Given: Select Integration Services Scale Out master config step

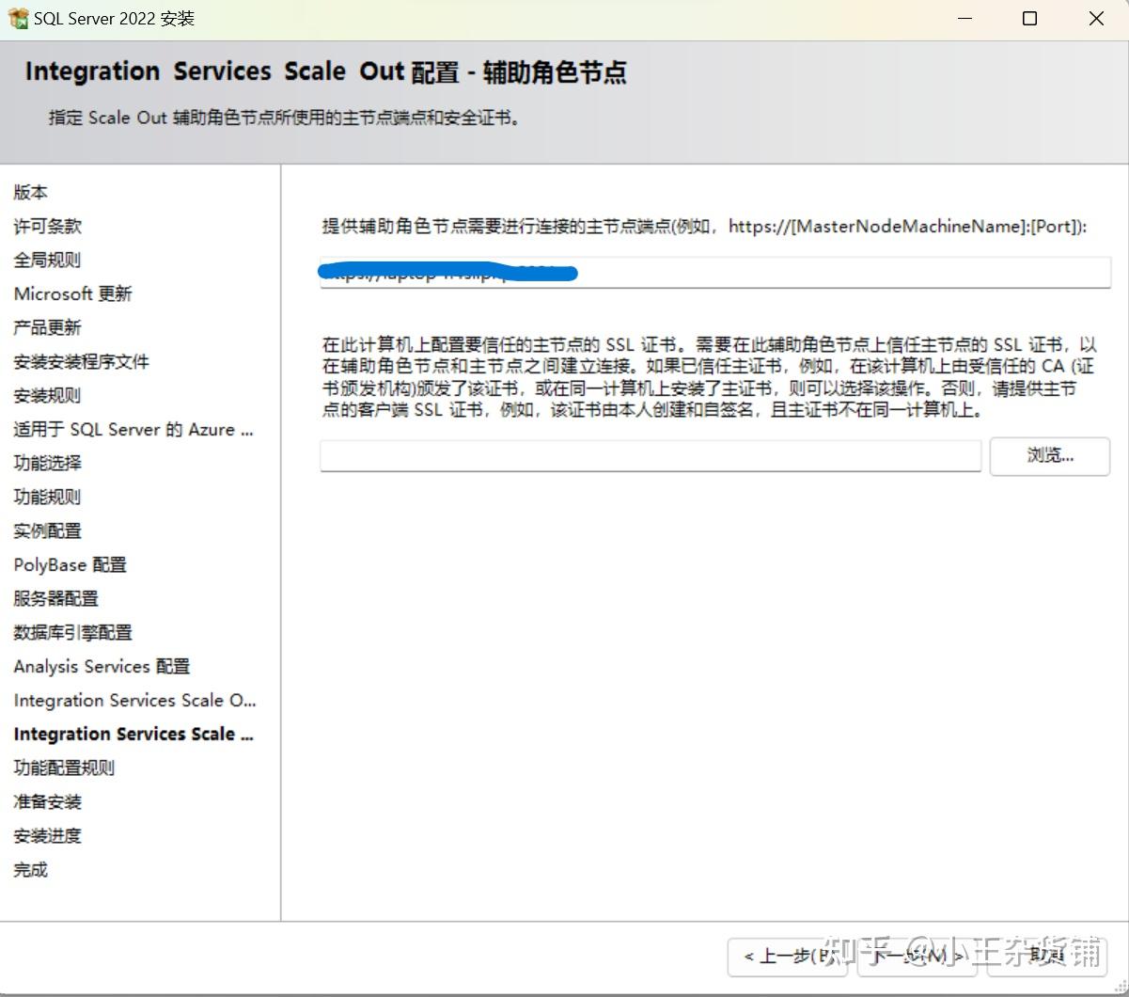Looking at the screenshot, I should tap(134, 700).
